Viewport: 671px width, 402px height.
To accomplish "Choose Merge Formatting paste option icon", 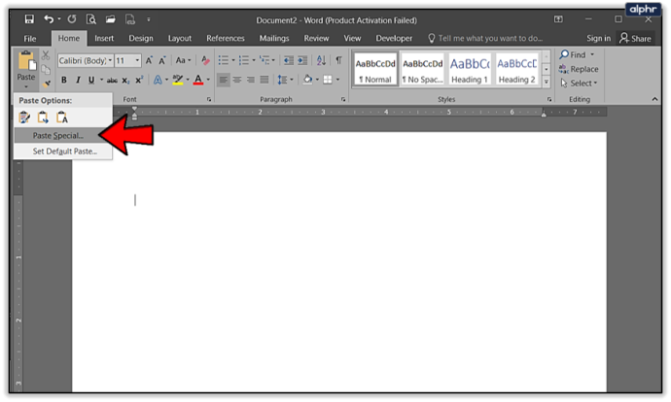I will (43, 117).
